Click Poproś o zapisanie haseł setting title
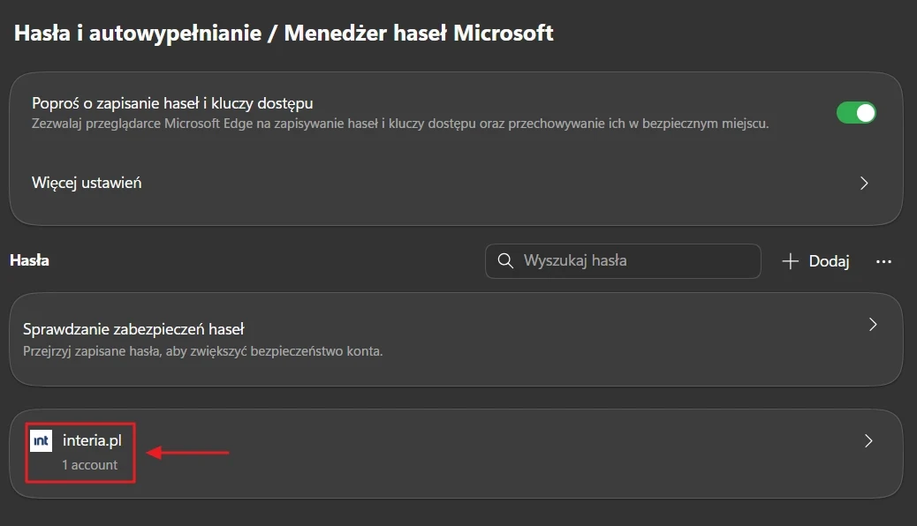The image size is (917, 526). [x=172, y=103]
